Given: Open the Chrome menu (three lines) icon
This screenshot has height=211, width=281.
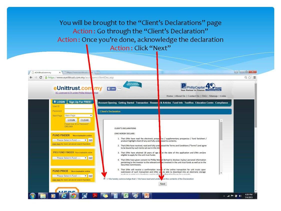Looking at the screenshot, I should (x=255, y=77).
